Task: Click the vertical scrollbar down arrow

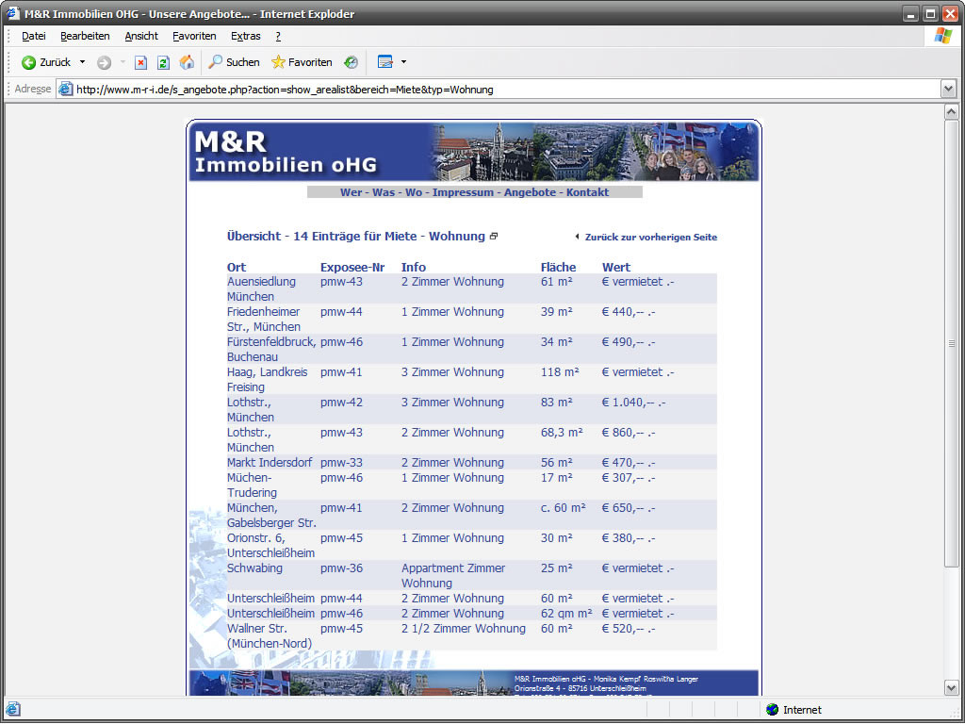Action: pyautogui.click(x=951, y=688)
